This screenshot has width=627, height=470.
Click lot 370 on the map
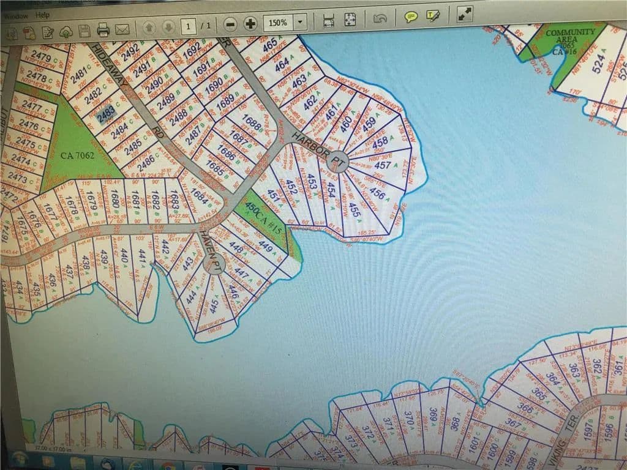pyautogui.click(x=408, y=420)
